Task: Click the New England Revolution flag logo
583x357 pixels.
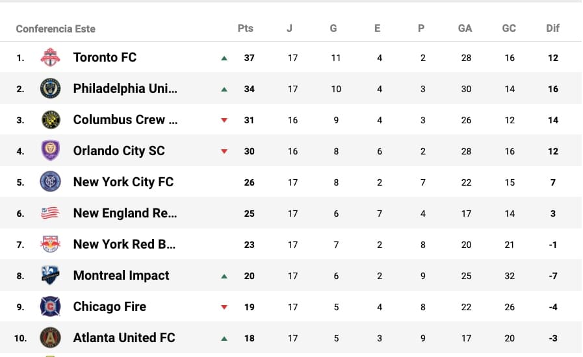Action: (50, 213)
